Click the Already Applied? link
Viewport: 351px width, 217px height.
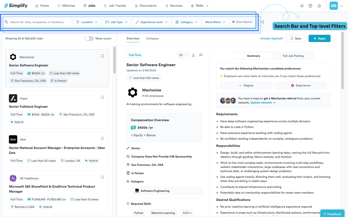(271, 38)
